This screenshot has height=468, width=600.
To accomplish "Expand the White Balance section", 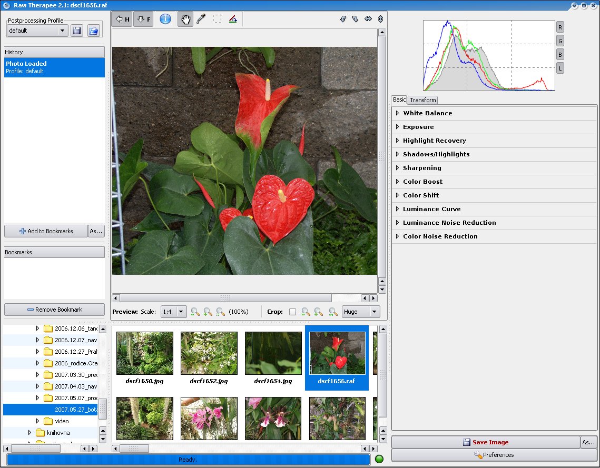I will pyautogui.click(x=427, y=113).
